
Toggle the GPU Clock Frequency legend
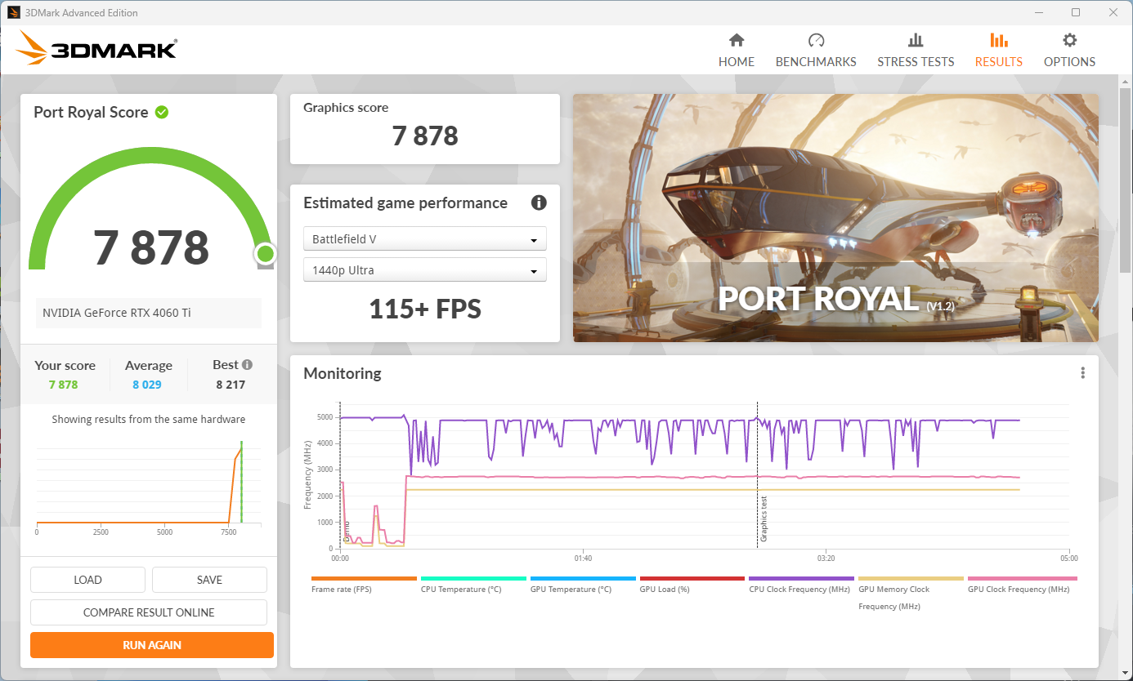[1020, 585]
